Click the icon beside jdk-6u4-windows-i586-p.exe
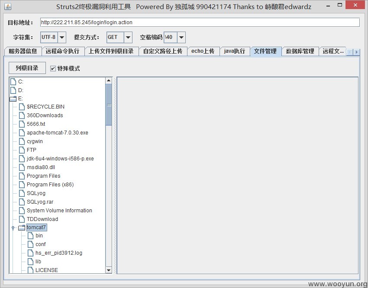This screenshot has height=288, width=368. 22,159
